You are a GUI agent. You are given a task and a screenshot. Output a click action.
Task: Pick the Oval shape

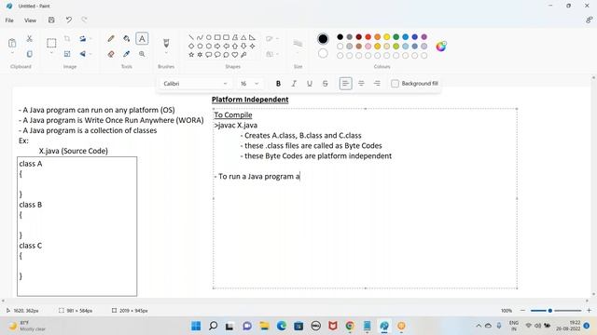(209, 37)
